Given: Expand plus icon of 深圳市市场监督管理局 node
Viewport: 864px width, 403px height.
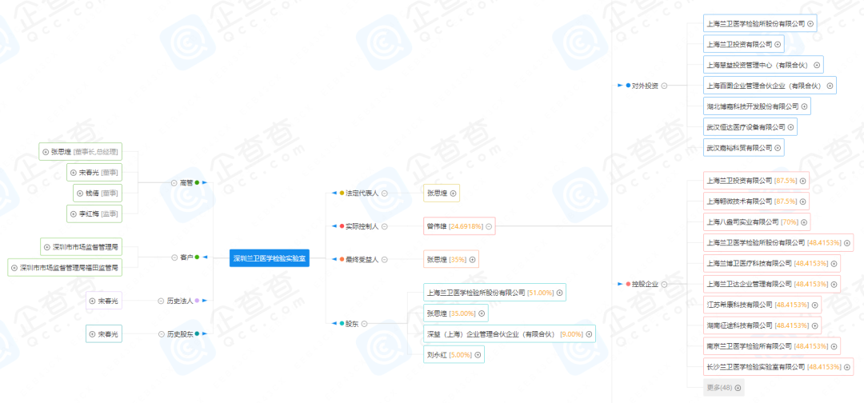Looking at the screenshot, I should click(47, 247).
